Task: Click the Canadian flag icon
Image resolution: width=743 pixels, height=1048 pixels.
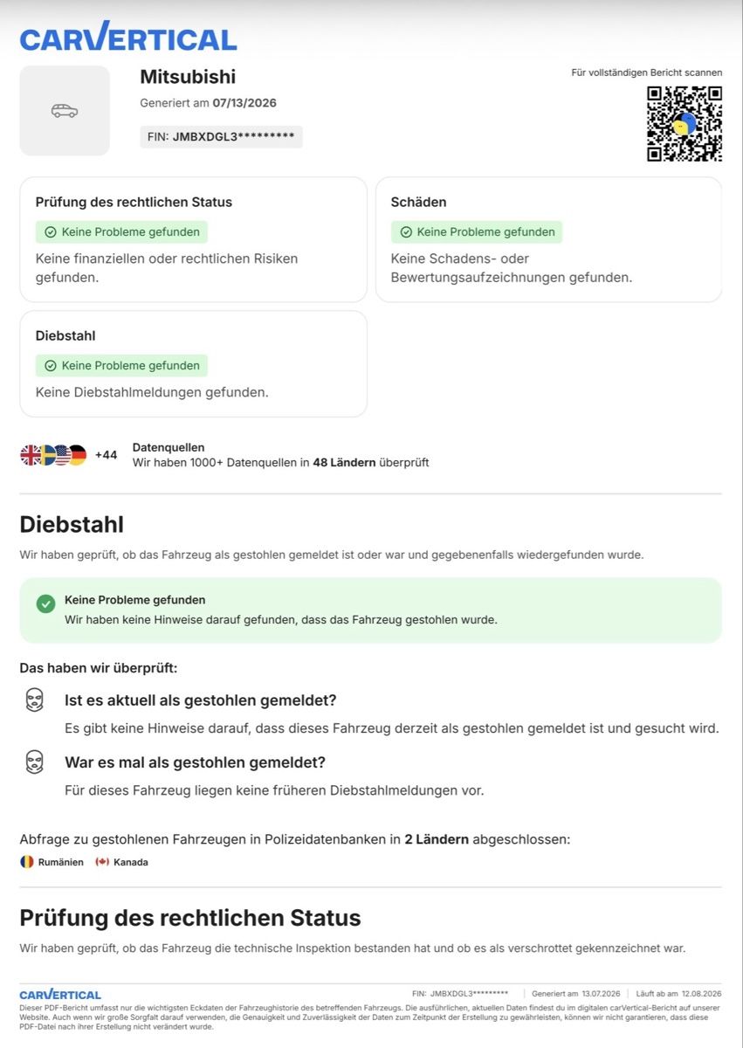Action: (102, 862)
